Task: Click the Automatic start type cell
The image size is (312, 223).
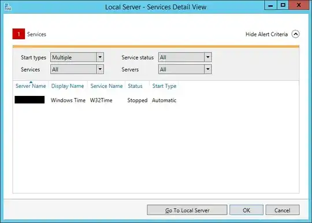Action: 164,101
